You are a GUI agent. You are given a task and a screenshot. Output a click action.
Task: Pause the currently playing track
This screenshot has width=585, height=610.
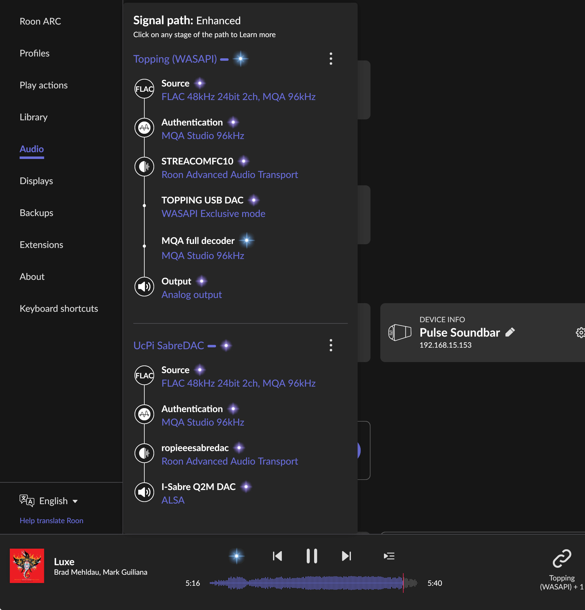click(x=312, y=556)
